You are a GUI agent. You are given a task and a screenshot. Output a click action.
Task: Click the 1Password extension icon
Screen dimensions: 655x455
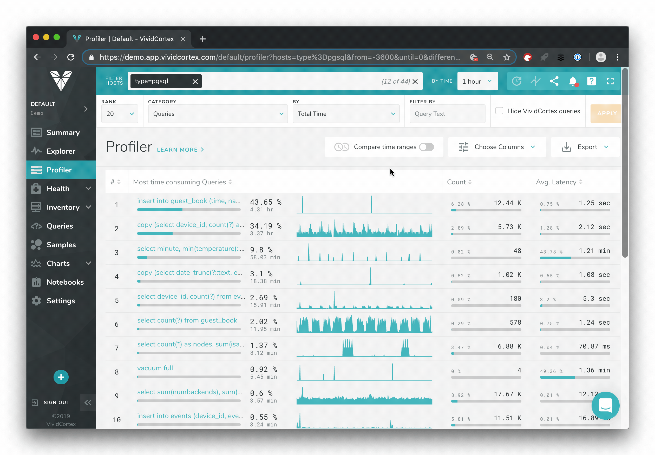(x=577, y=57)
